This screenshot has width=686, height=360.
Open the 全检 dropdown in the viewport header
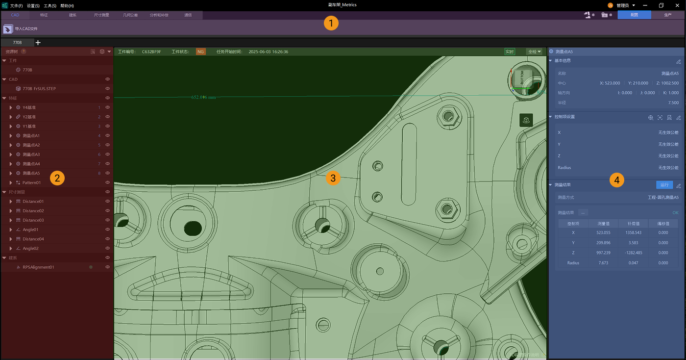click(534, 51)
